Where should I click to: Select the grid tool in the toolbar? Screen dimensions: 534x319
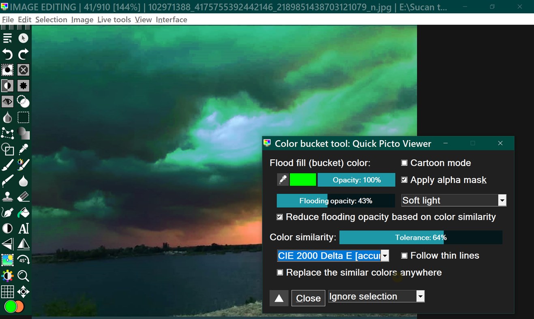coord(7,291)
